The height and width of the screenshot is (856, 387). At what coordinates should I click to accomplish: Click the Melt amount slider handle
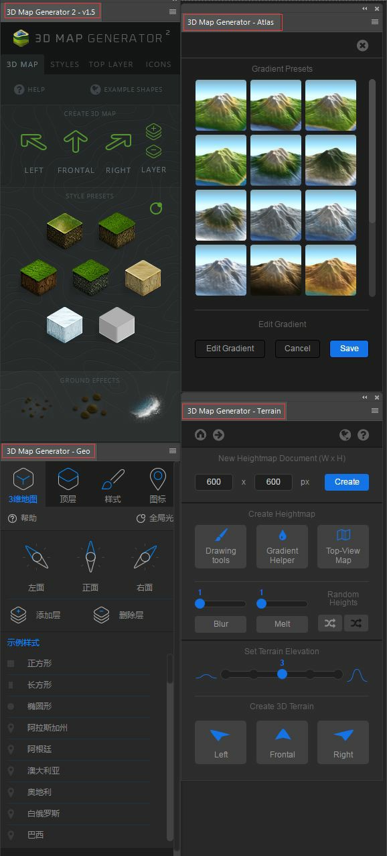point(261,604)
